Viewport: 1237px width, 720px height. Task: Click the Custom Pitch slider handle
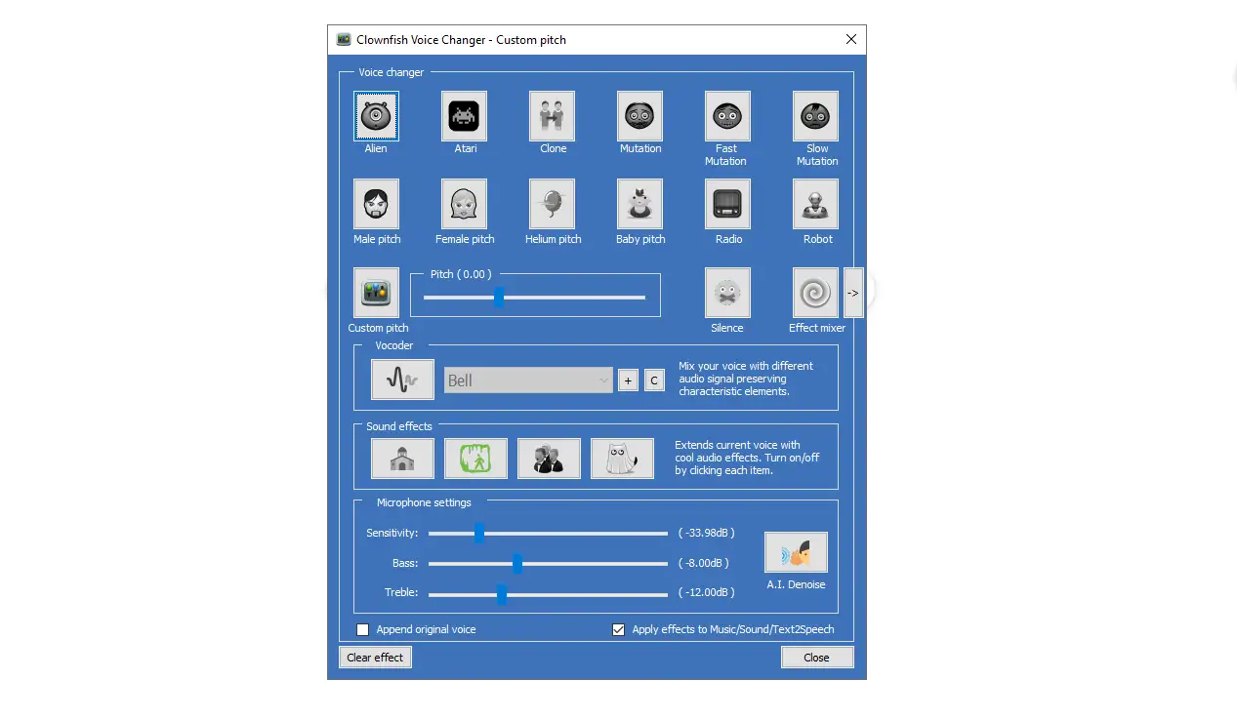pos(499,298)
